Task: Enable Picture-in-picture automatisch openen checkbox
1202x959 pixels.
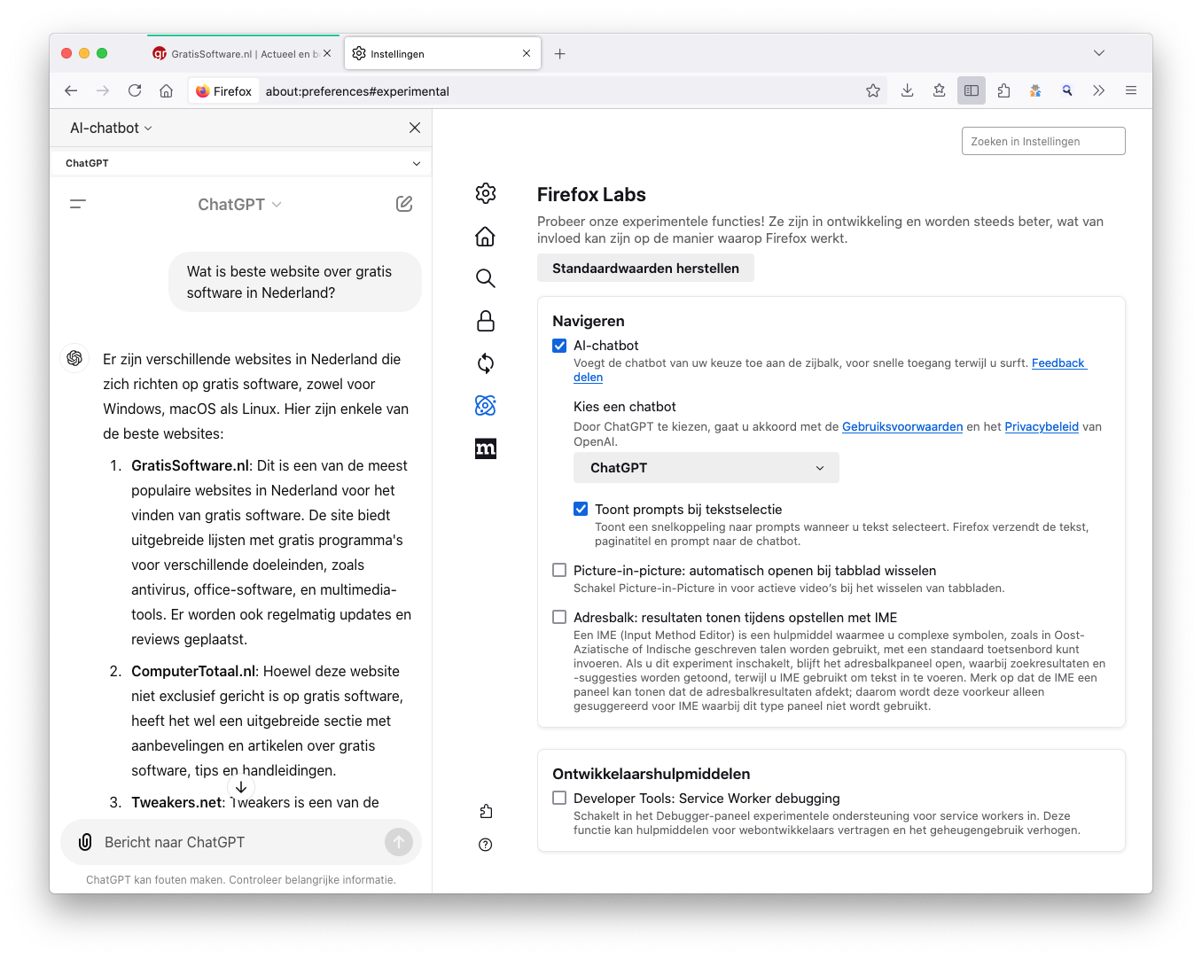Action: pos(559,570)
